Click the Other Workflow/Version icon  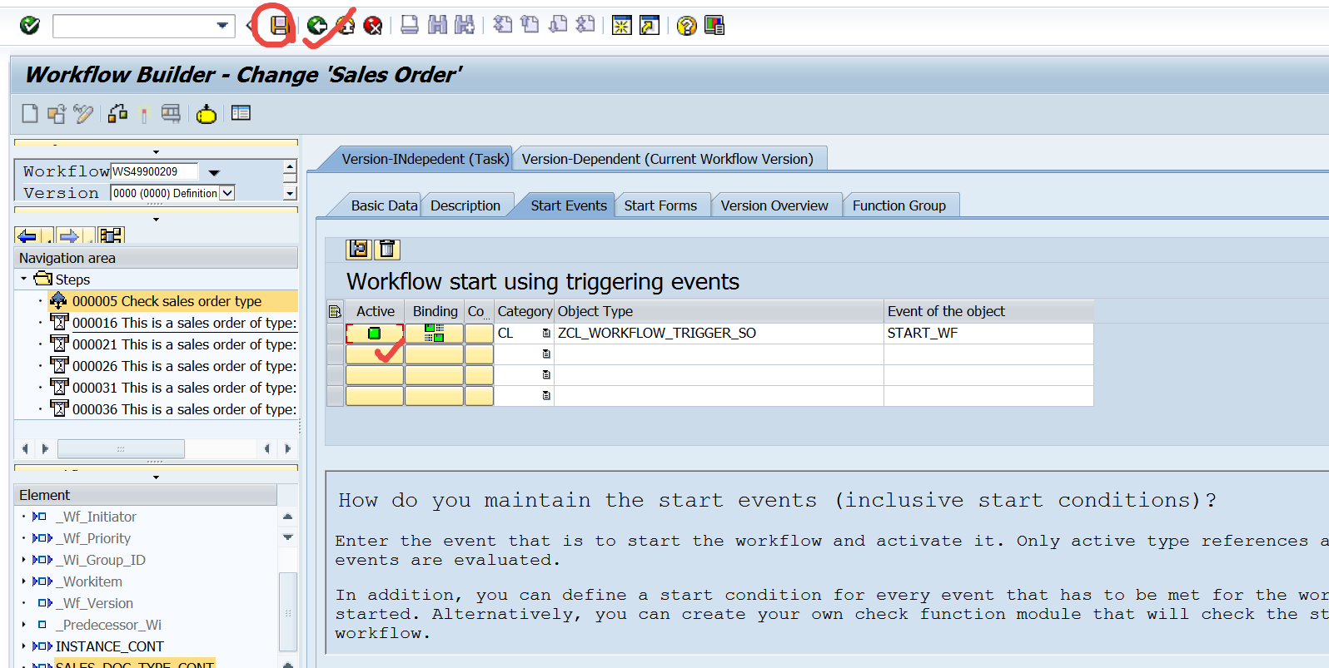[57, 114]
